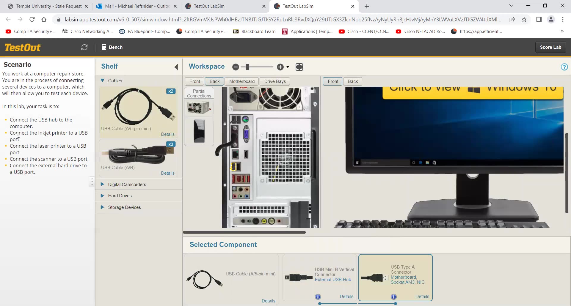Click the Motherboard, Socket AM3, NIC link
This screenshot has height=306, width=571.
[x=407, y=280]
